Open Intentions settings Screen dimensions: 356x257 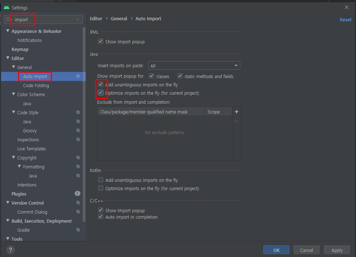click(x=27, y=185)
